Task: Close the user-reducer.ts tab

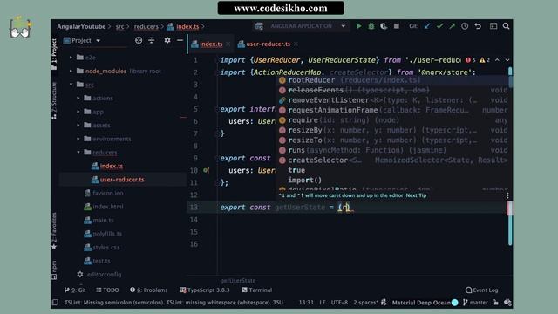Action: tap(296, 44)
